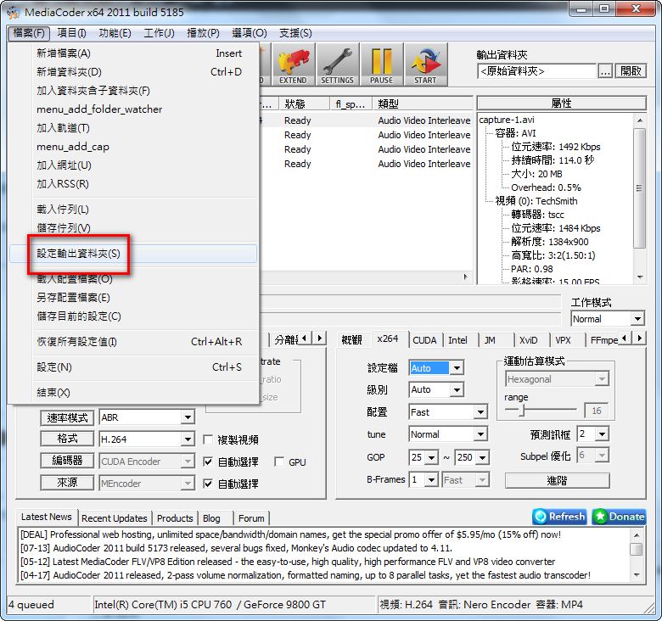
Task: Select 設定輸出資料夾(S) menu entry
Action: point(133,254)
